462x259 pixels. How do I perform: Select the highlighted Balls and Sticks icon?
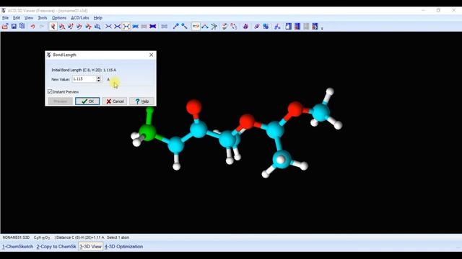[x=126, y=27]
